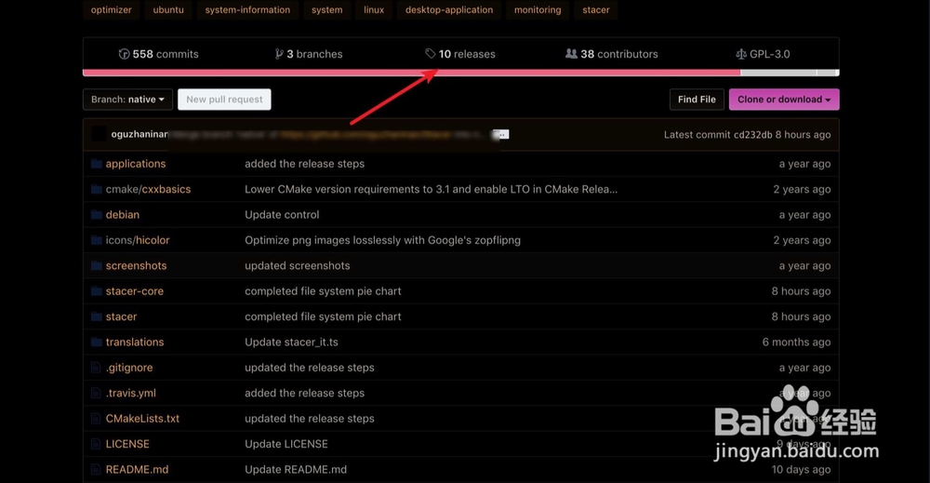View the 3 branches list
The image size is (930, 483).
309,54
